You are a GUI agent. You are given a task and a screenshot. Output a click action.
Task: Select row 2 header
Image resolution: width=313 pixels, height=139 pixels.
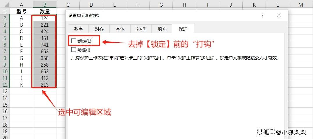pos(5,18)
